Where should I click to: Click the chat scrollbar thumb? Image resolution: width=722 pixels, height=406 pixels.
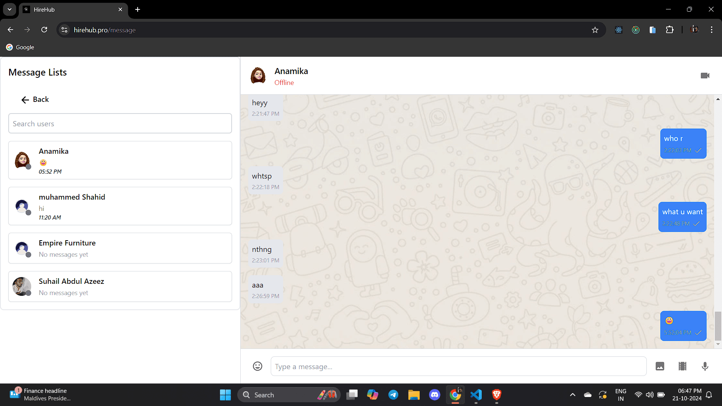point(718,326)
